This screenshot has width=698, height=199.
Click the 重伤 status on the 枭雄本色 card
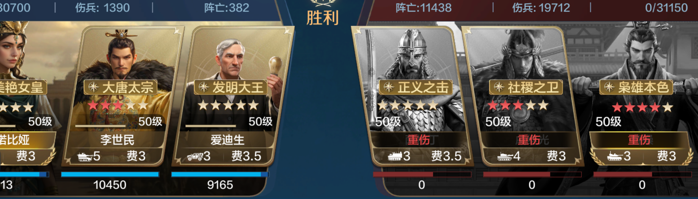(x=639, y=140)
